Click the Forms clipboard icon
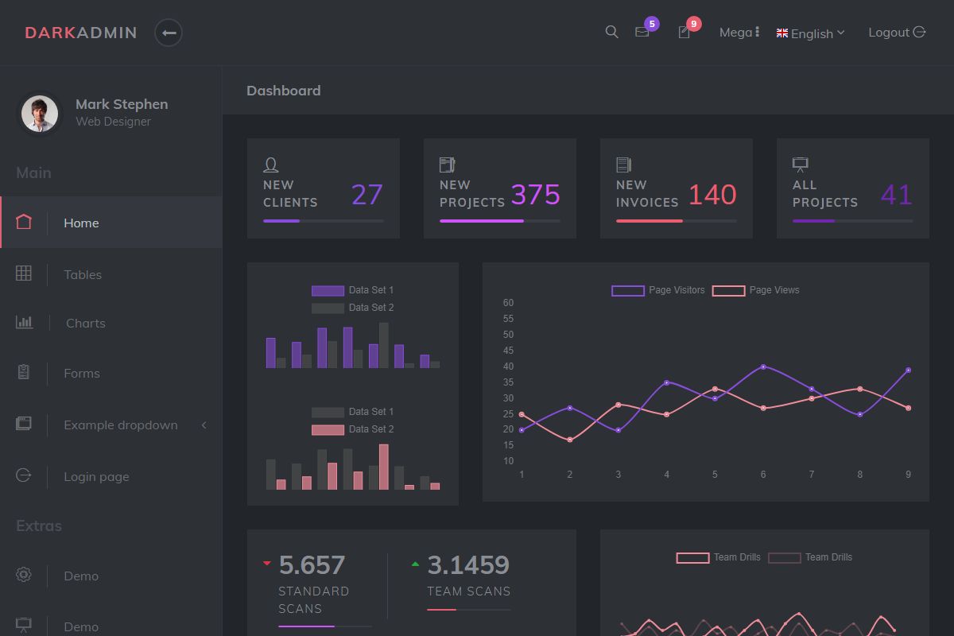This screenshot has width=954, height=636. click(x=24, y=372)
